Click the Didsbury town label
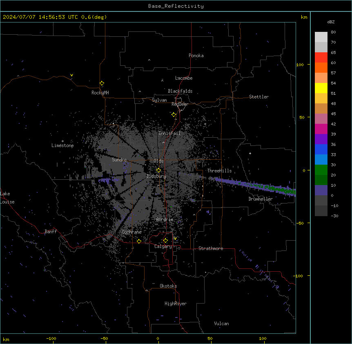The width and height of the screenshot is (352, 344). tap(156, 176)
